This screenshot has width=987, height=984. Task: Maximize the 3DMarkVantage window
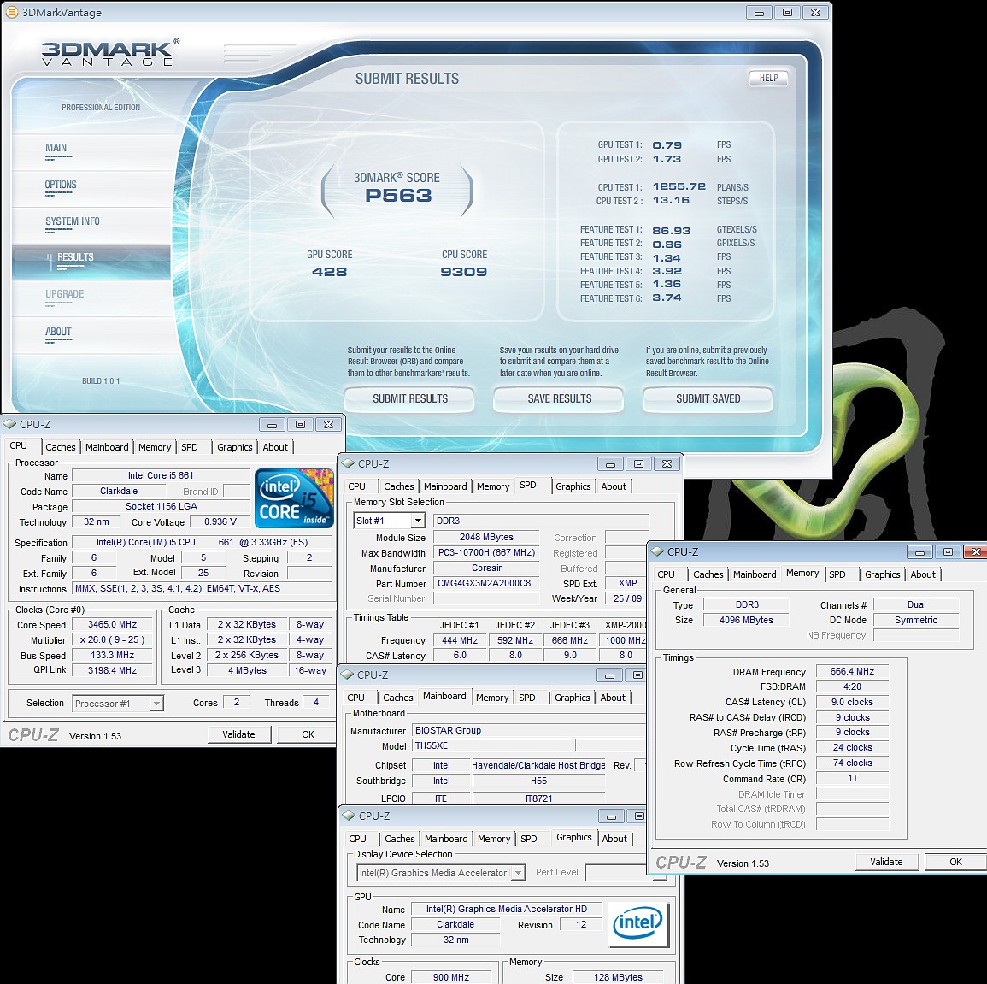point(787,13)
